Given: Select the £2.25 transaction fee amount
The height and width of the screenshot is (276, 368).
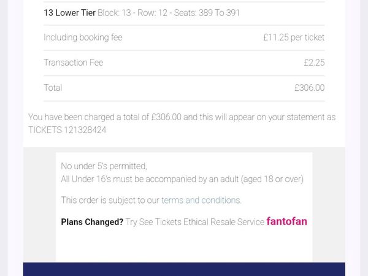Looking at the screenshot, I should tap(314, 63).
